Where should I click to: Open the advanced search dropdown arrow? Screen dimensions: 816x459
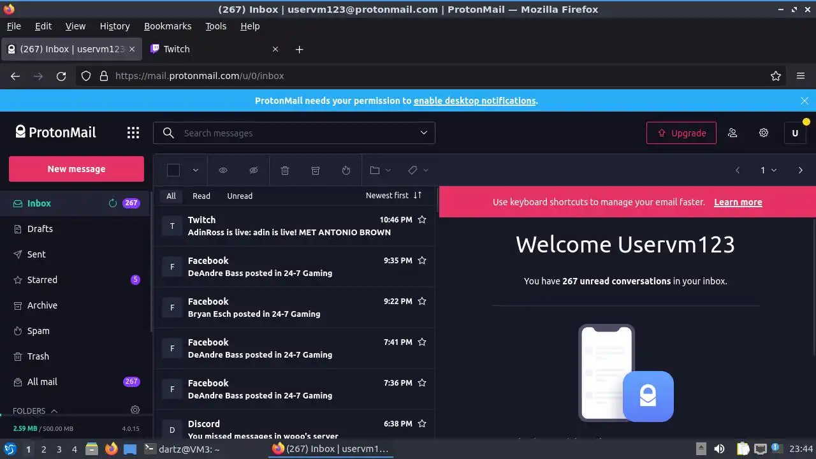[423, 133]
